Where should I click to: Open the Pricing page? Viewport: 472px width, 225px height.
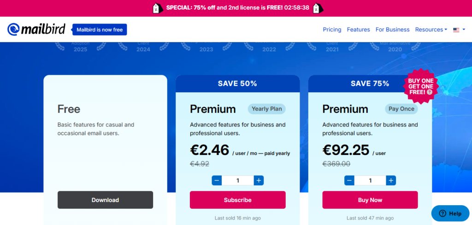(x=332, y=30)
